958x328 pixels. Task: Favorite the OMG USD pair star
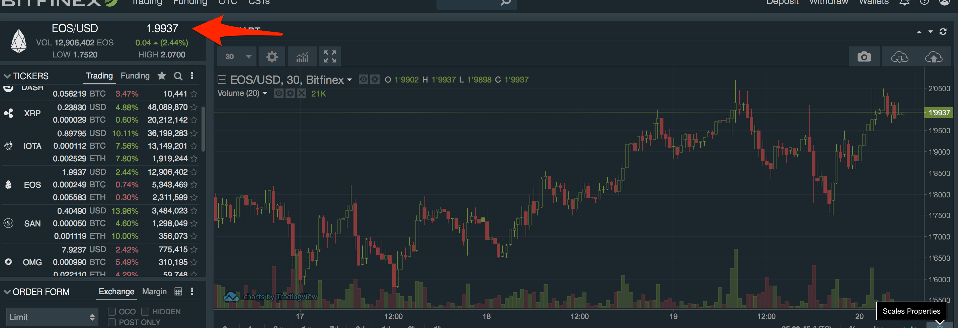pyautogui.click(x=194, y=250)
